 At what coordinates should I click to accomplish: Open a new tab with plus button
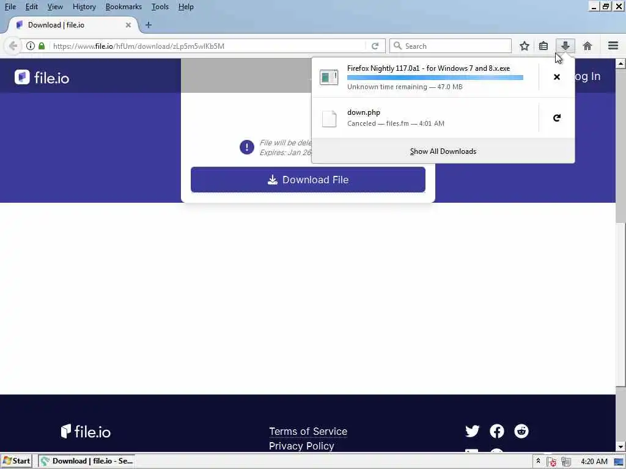149,24
